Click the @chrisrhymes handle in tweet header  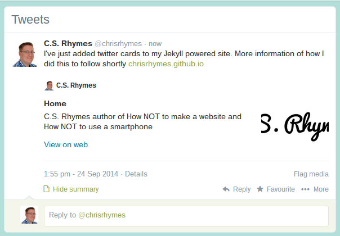click(118, 44)
